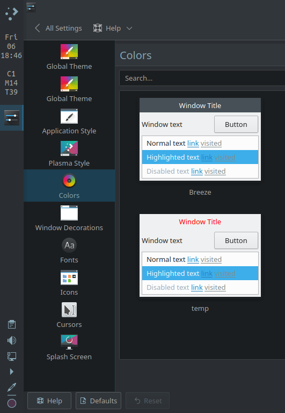Click the Button in the Breeze preview

point(236,124)
